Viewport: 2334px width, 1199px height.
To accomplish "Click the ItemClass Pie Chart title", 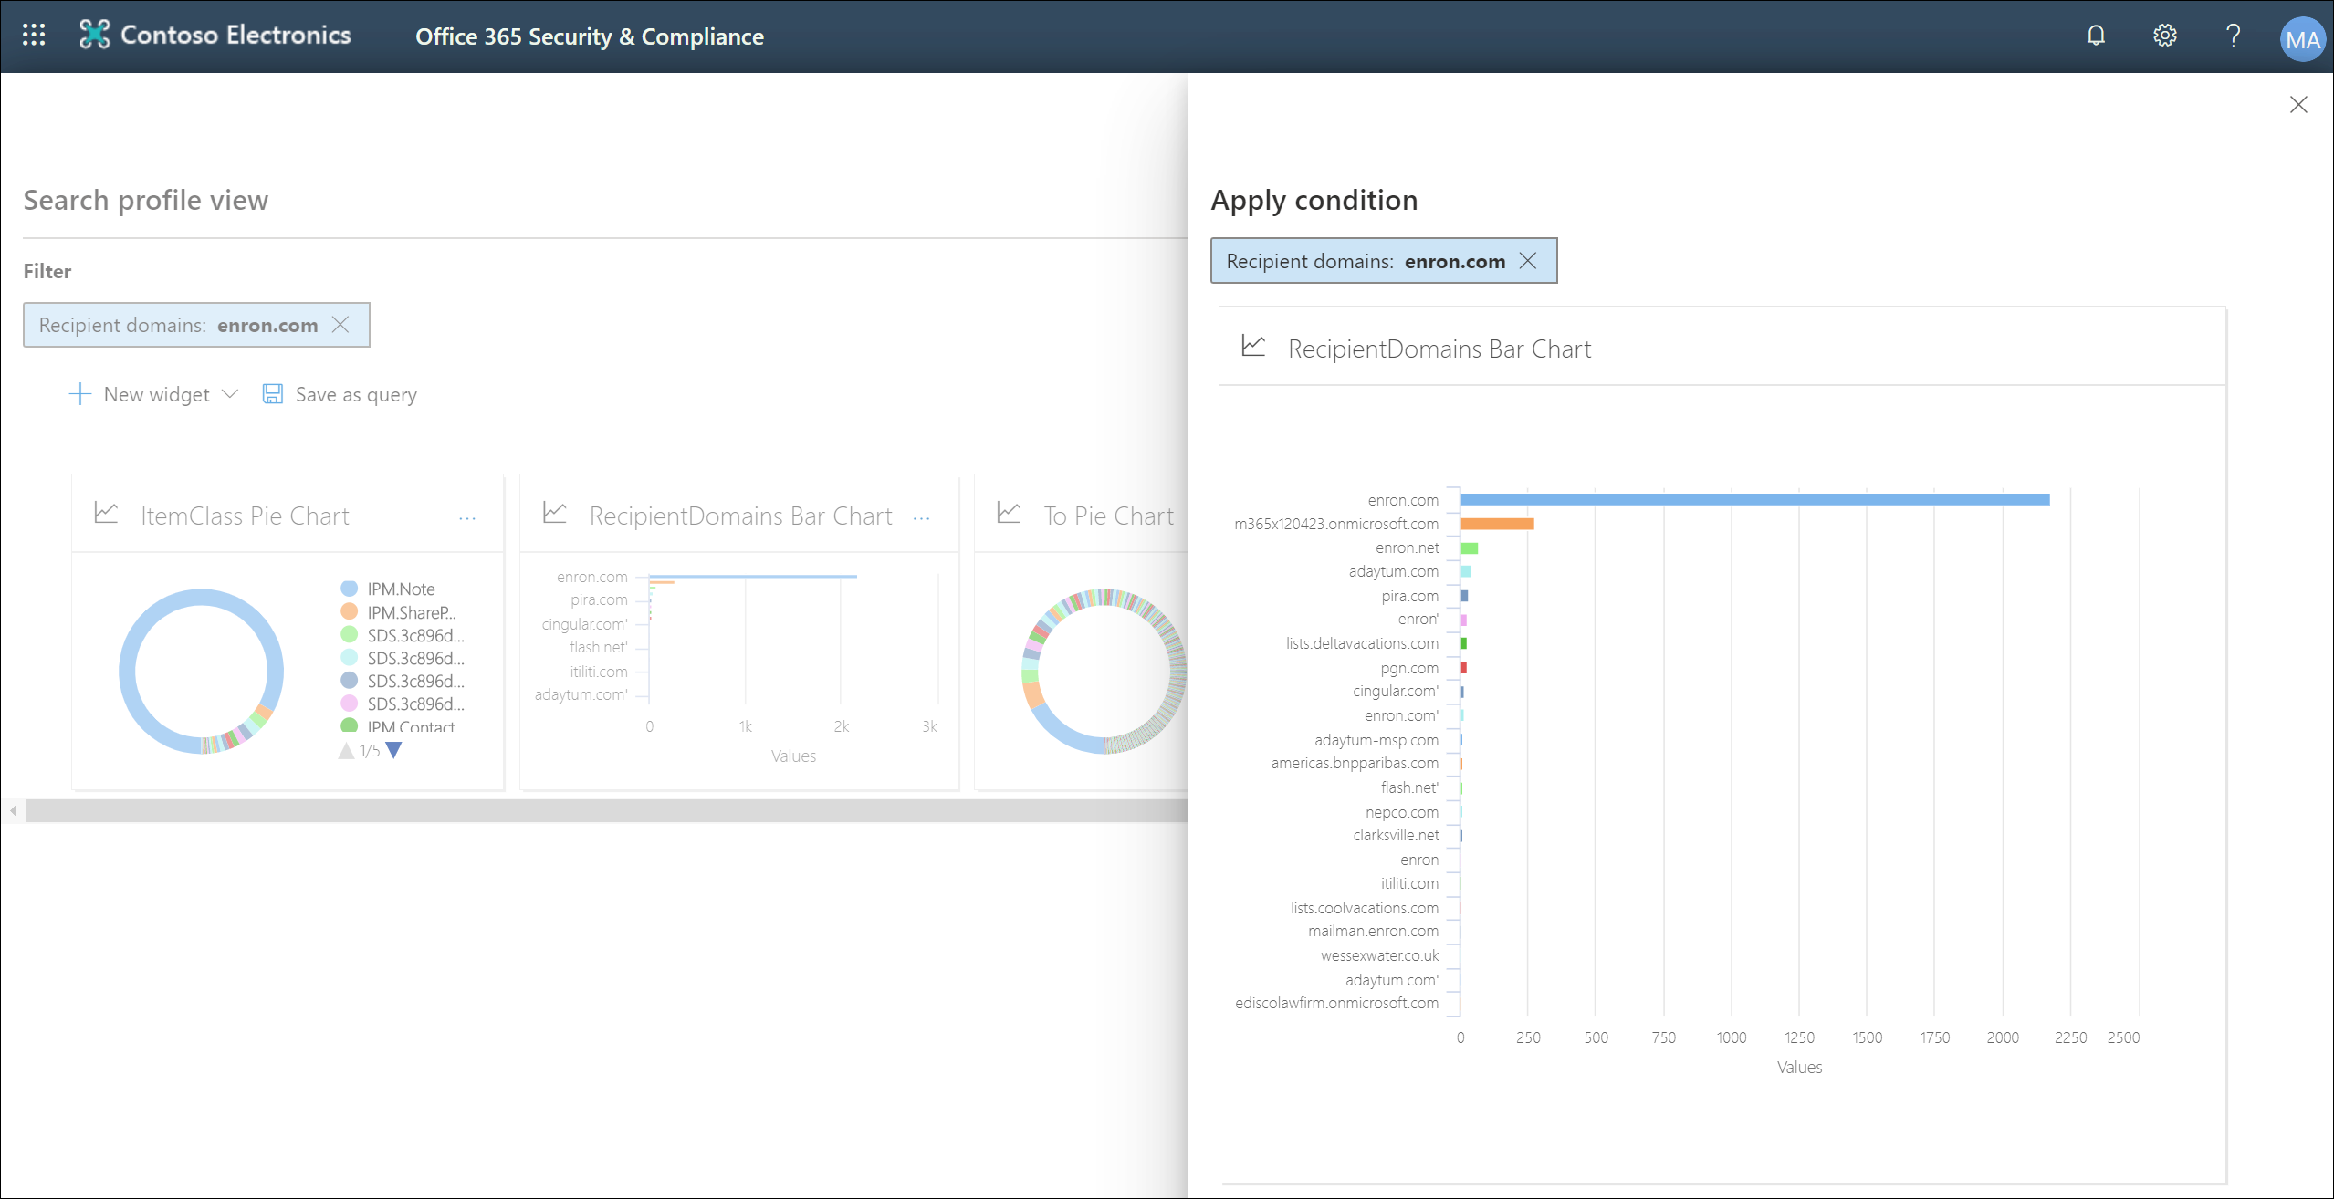I will pos(245,516).
